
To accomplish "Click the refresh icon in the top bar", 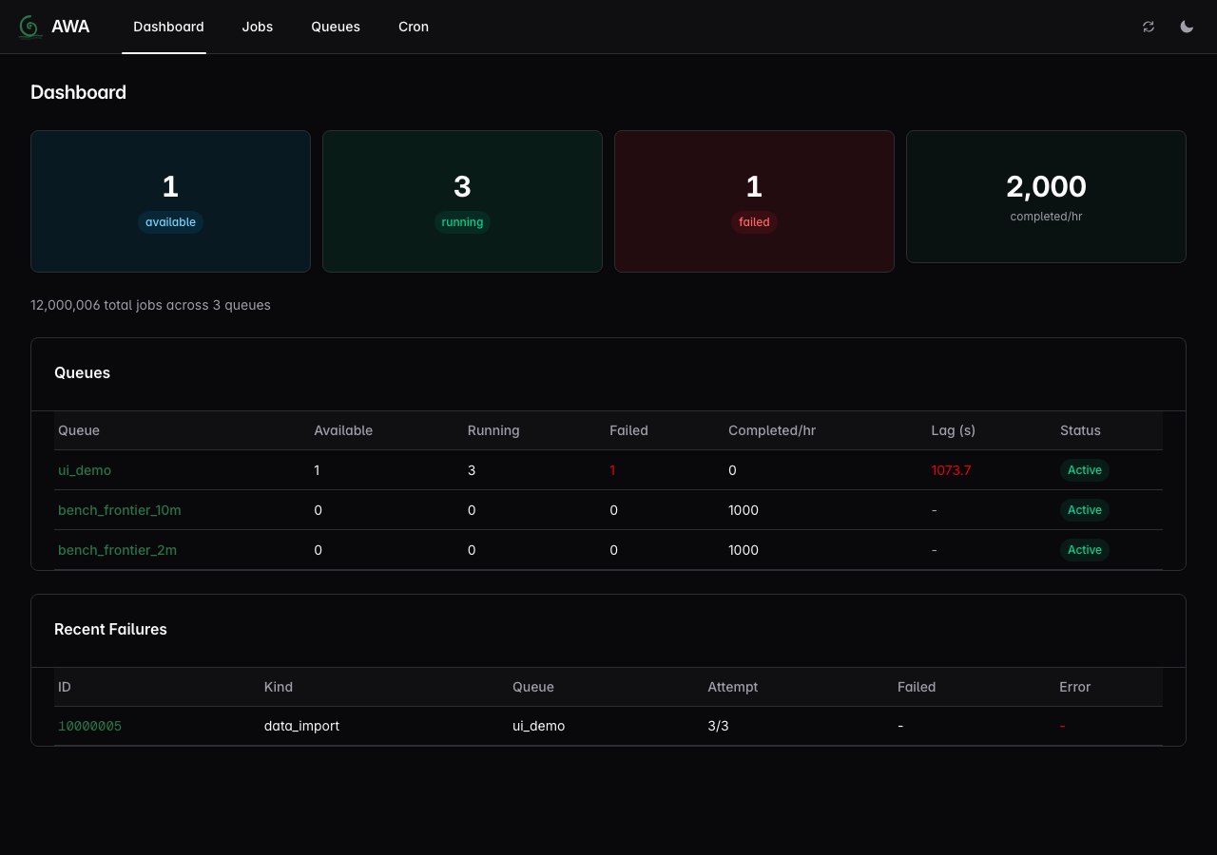I will pos(1148,27).
